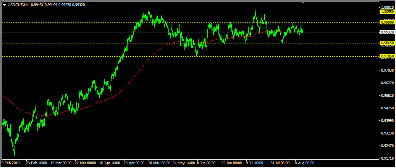Click the 27 Mar 00:00 date label
Screen dimensions: 396x168
coord(86,163)
